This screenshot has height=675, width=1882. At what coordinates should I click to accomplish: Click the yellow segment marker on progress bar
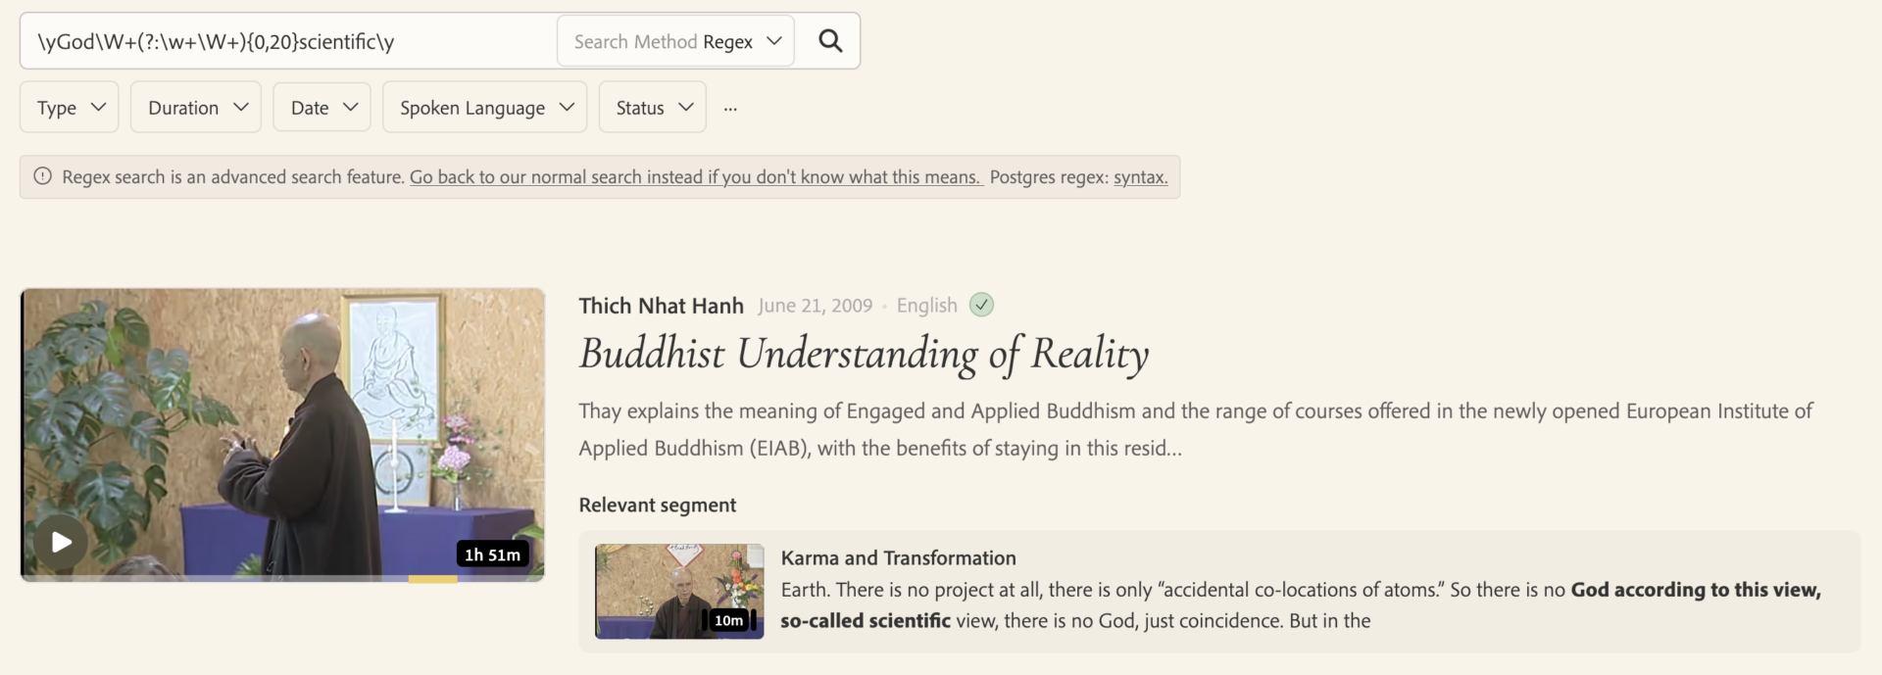432,579
